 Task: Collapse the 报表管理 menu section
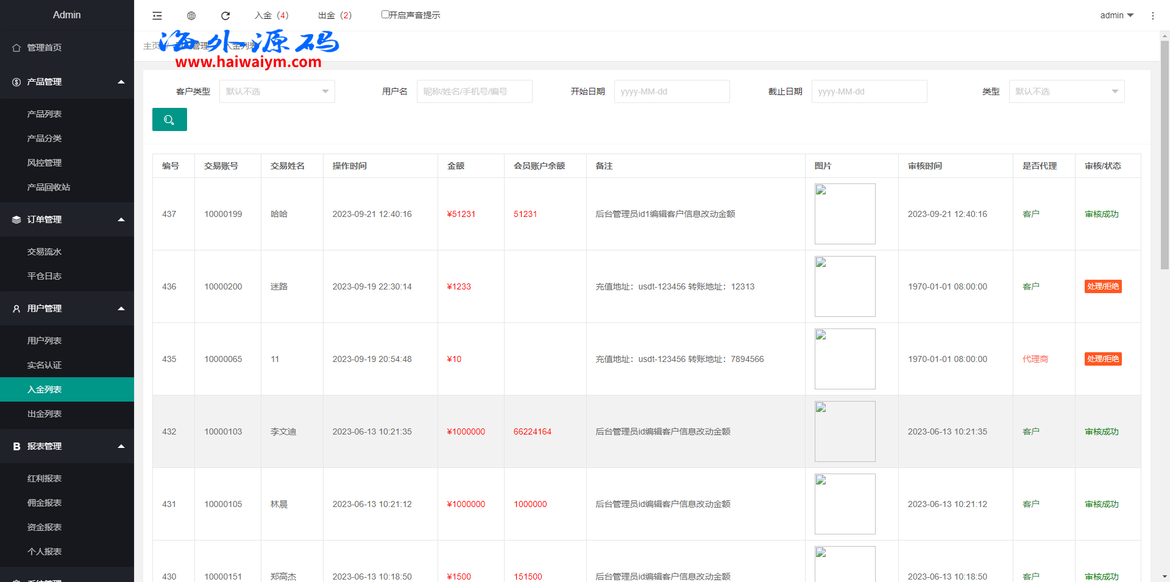121,446
